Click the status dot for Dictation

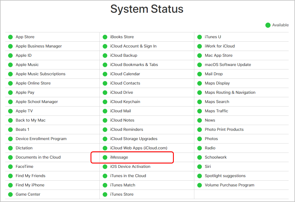click(x=10, y=148)
